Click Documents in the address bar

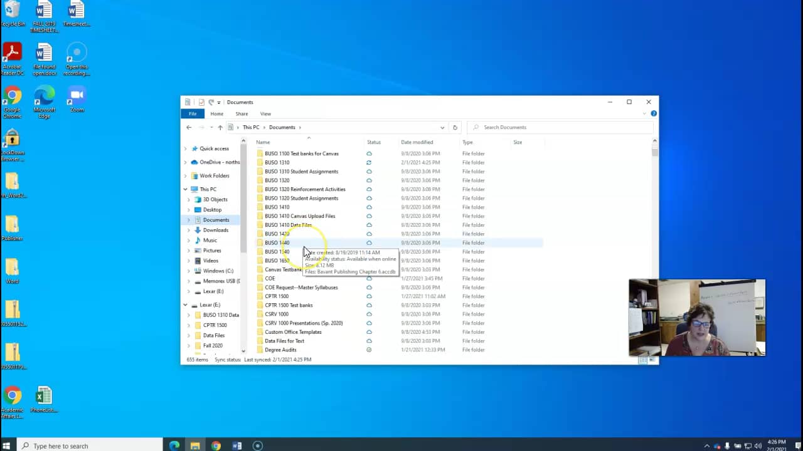click(x=282, y=127)
